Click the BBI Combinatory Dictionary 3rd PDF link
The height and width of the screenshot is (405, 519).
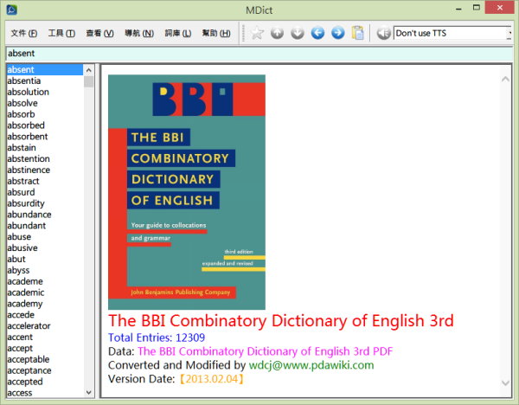[x=266, y=351]
